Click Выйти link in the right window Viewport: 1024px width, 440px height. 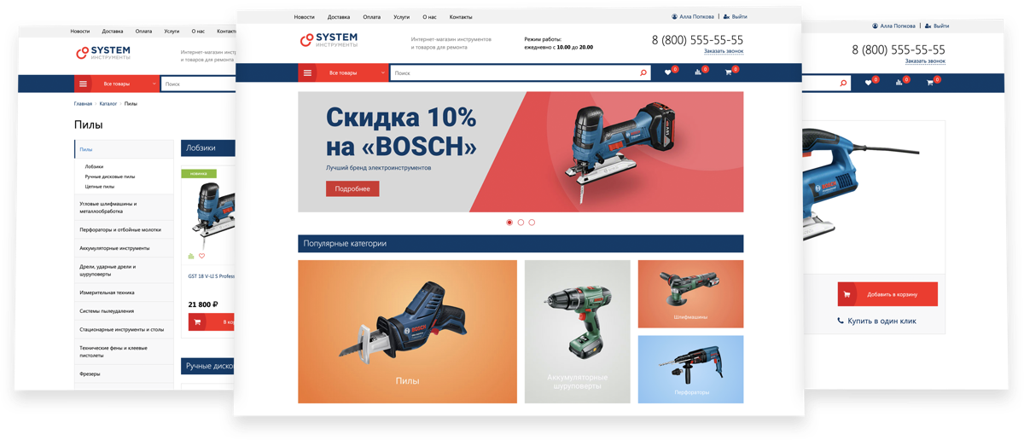[x=941, y=26]
